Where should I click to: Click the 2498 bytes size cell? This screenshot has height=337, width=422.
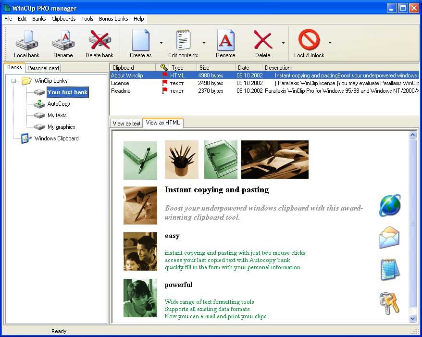click(x=211, y=83)
